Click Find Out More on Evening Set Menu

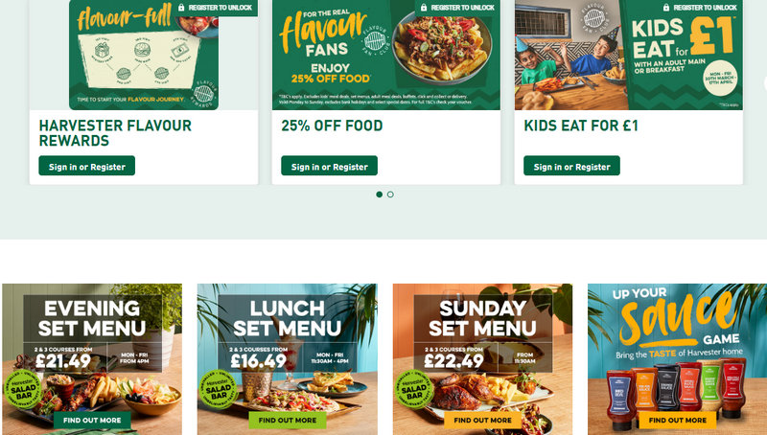click(x=92, y=421)
